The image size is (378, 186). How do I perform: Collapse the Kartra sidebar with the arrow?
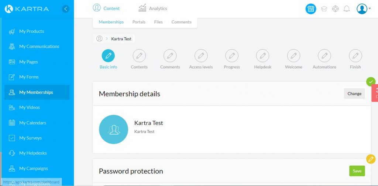pos(66,9)
